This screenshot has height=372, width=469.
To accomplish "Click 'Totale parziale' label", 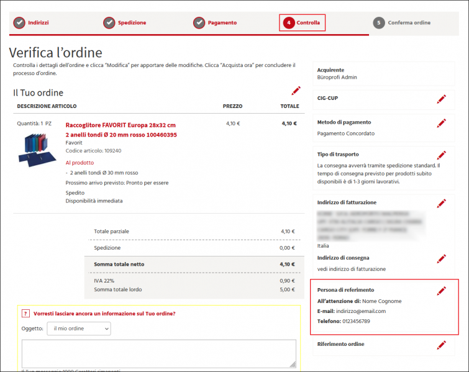I will pyautogui.click(x=111, y=232).
